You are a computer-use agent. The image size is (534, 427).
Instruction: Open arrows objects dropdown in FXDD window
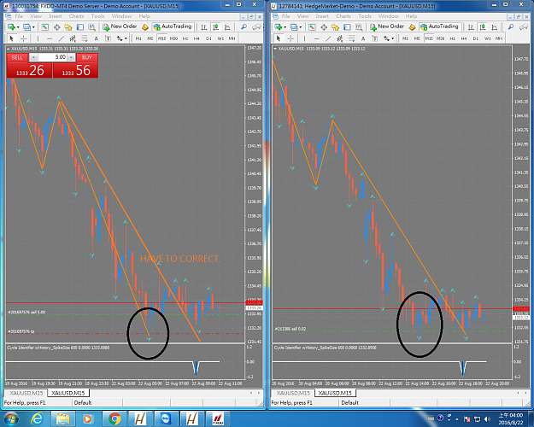(126, 38)
